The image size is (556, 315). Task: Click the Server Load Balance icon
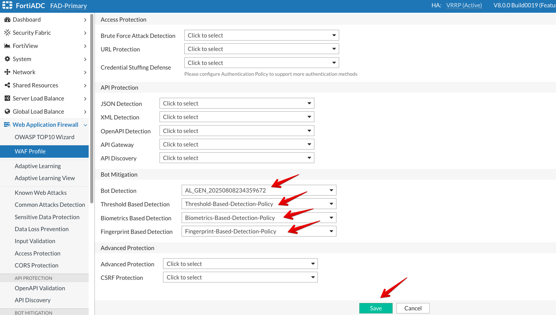[x=7, y=99]
